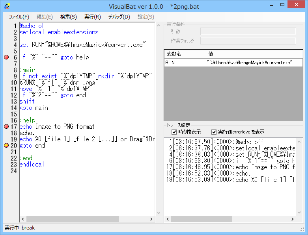Click the 'set RUN=' statement on line 4

coord(82,45)
